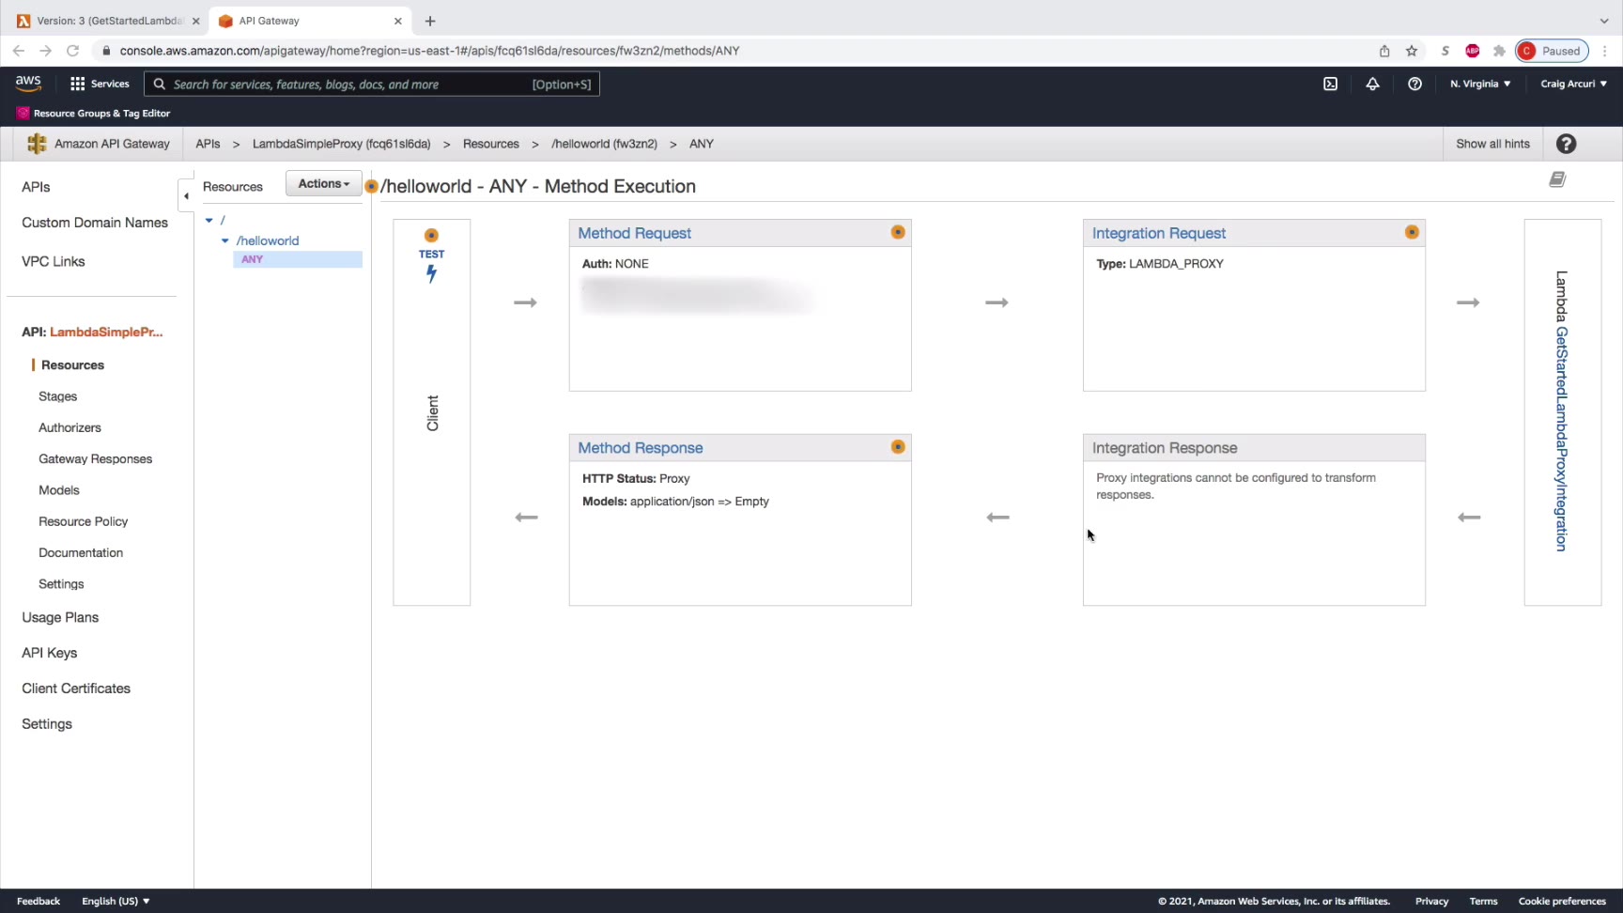Click the Feedback link in footer
The width and height of the screenshot is (1623, 913).
coord(39,901)
